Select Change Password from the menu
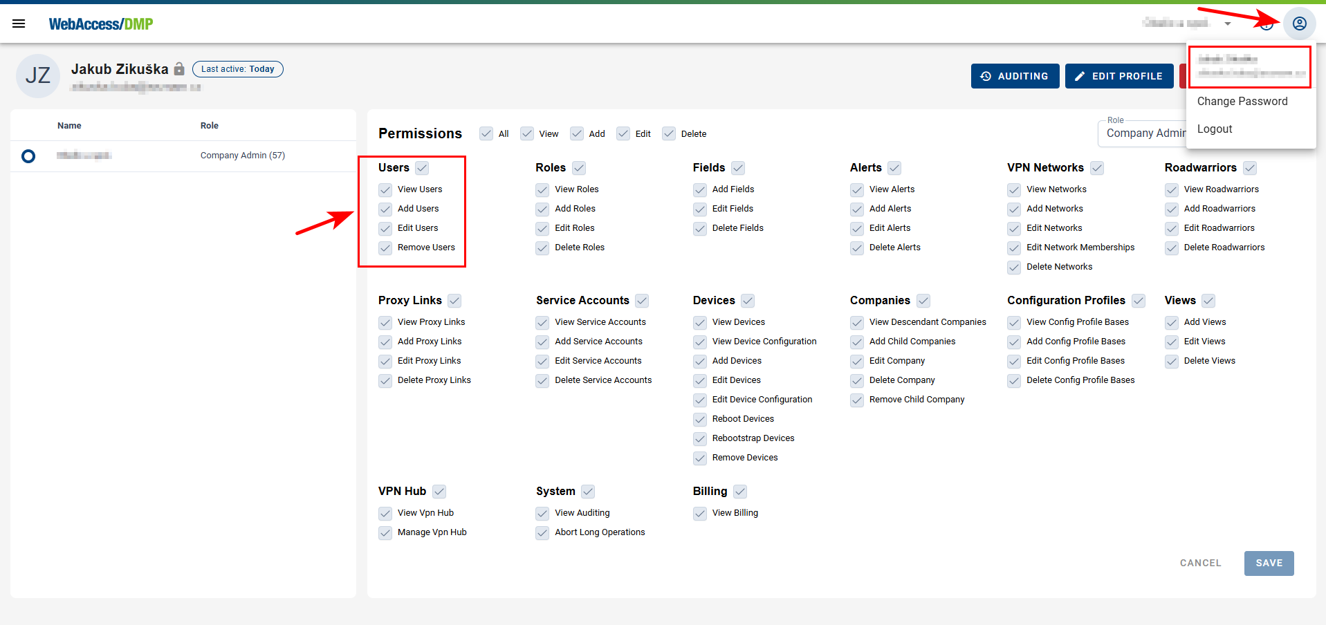 point(1242,101)
